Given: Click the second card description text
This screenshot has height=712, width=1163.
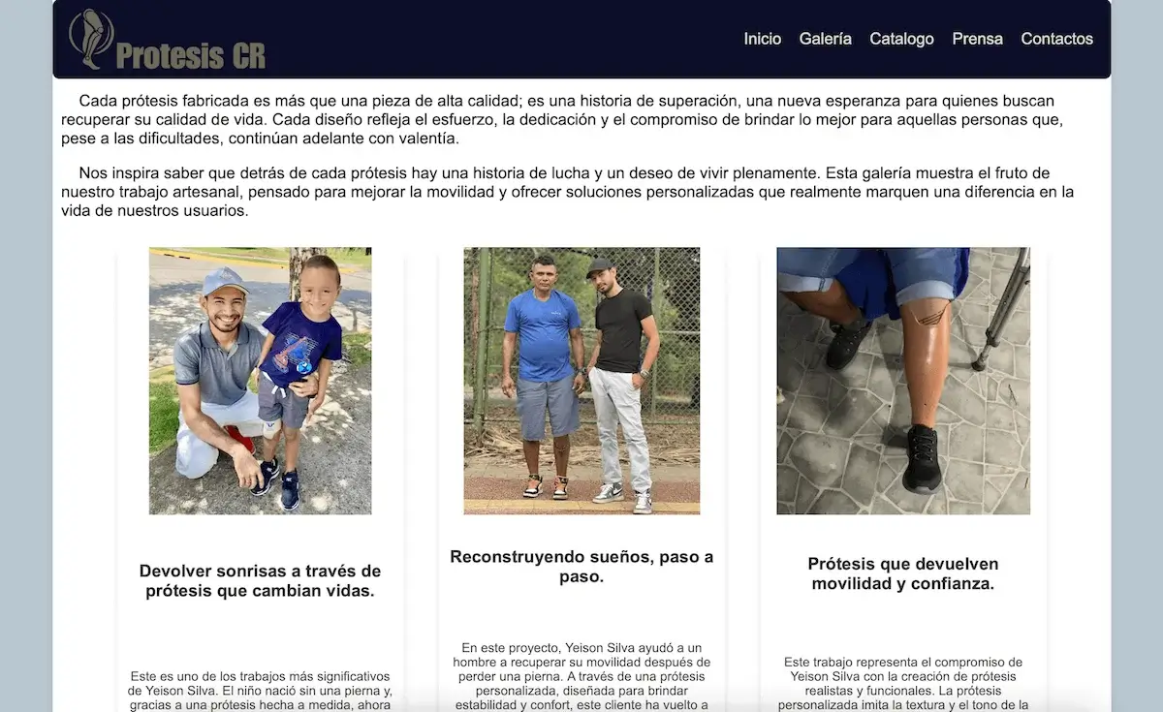Looking at the screenshot, I should (581, 676).
